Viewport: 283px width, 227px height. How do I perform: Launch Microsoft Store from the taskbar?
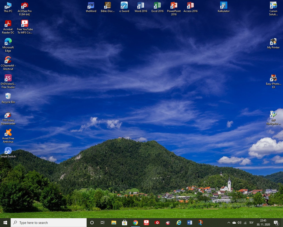(x=125, y=222)
